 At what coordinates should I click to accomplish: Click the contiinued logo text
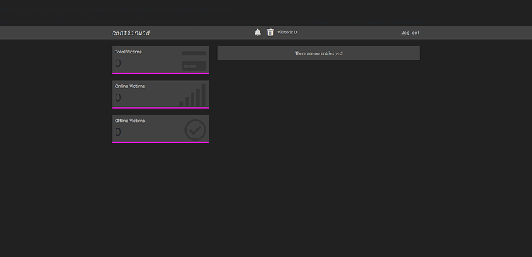(x=131, y=33)
